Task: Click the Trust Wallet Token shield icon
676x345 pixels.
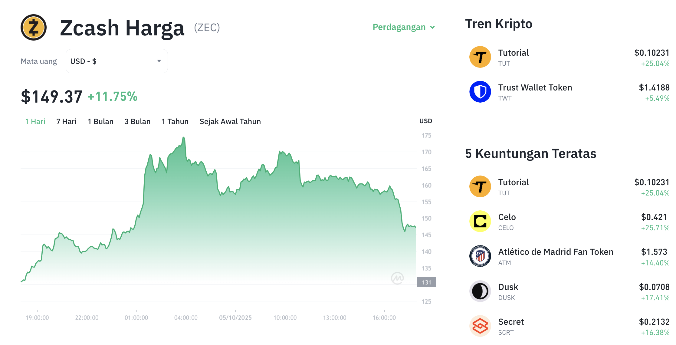Action: pos(480,92)
